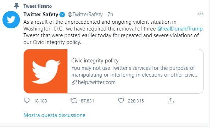Open the Twitter Safety display name
This screenshot has width=212, height=128.
coord(41,15)
